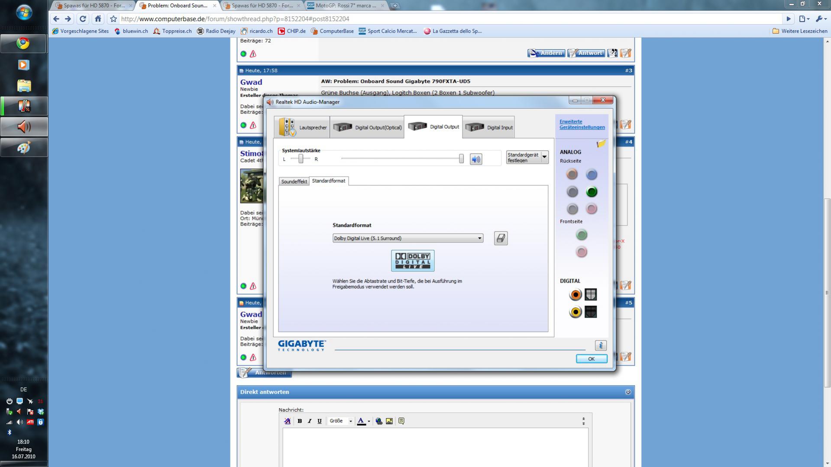Click the Antwort reply button on post

coord(586,53)
